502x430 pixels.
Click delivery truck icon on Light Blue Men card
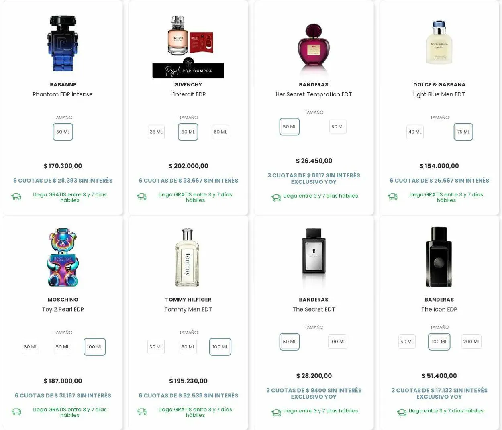392,197
